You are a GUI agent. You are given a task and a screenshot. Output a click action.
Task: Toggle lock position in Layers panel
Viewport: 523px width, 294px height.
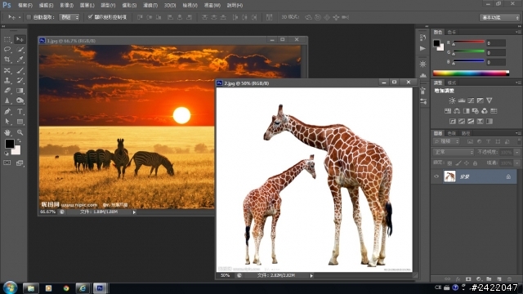[x=467, y=163]
